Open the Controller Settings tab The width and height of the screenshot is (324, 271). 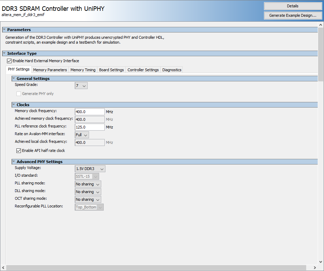pos(143,70)
